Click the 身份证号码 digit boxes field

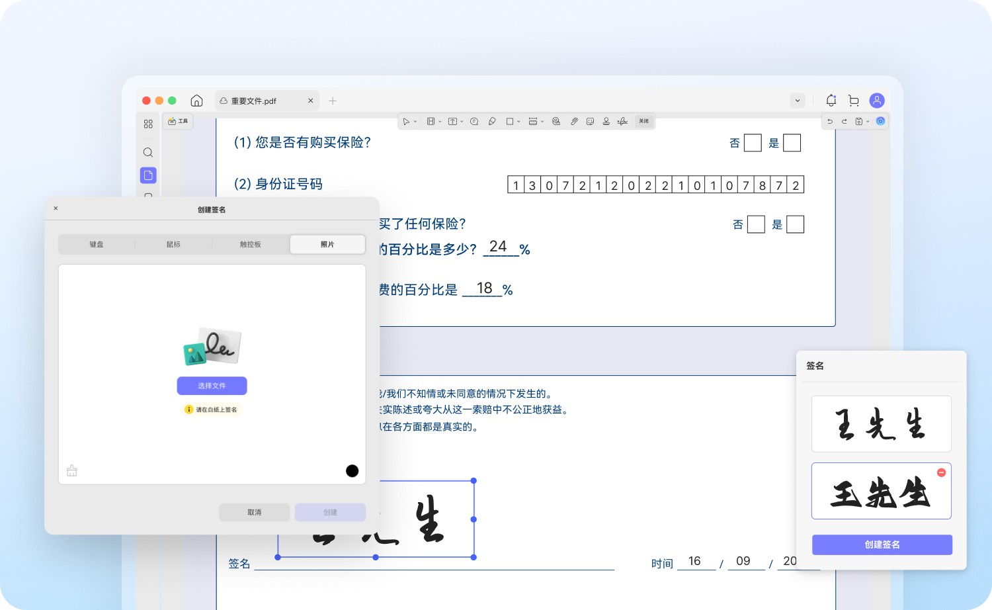point(655,185)
